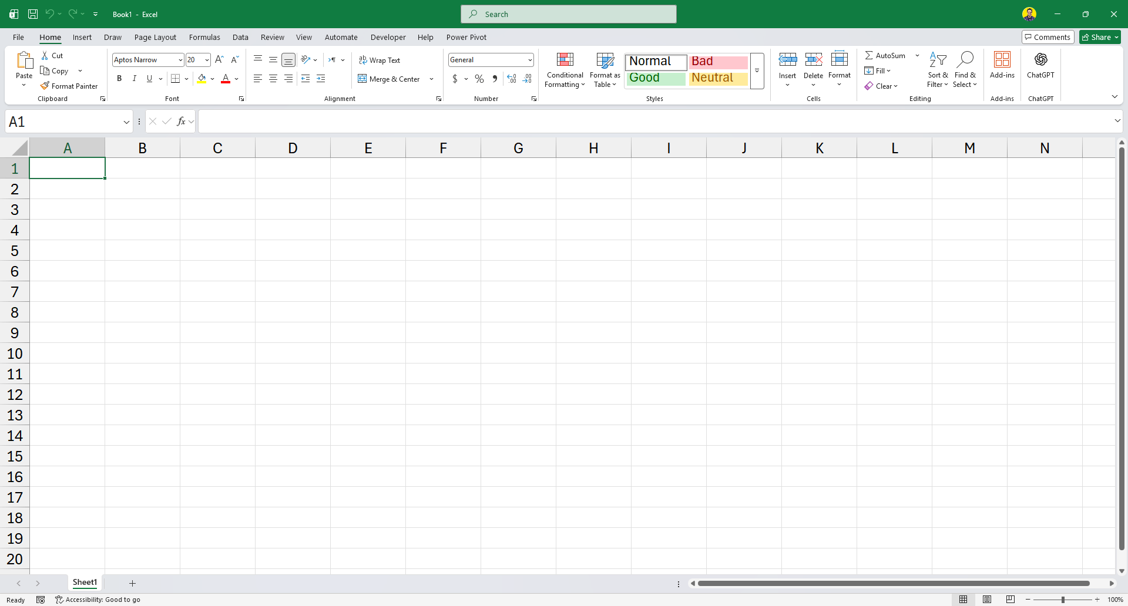Open the Insert ribbon tab
The height and width of the screenshot is (606, 1128).
82,37
